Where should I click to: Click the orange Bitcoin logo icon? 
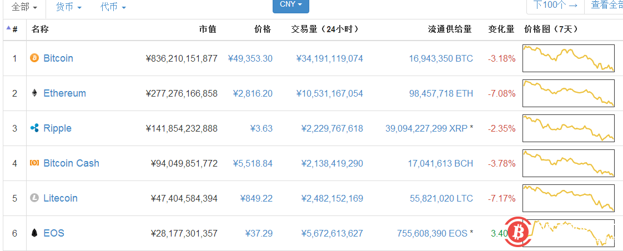[34, 58]
